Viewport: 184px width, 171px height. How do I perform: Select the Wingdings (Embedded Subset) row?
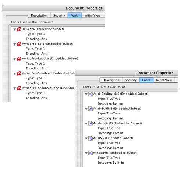click(x=115, y=153)
